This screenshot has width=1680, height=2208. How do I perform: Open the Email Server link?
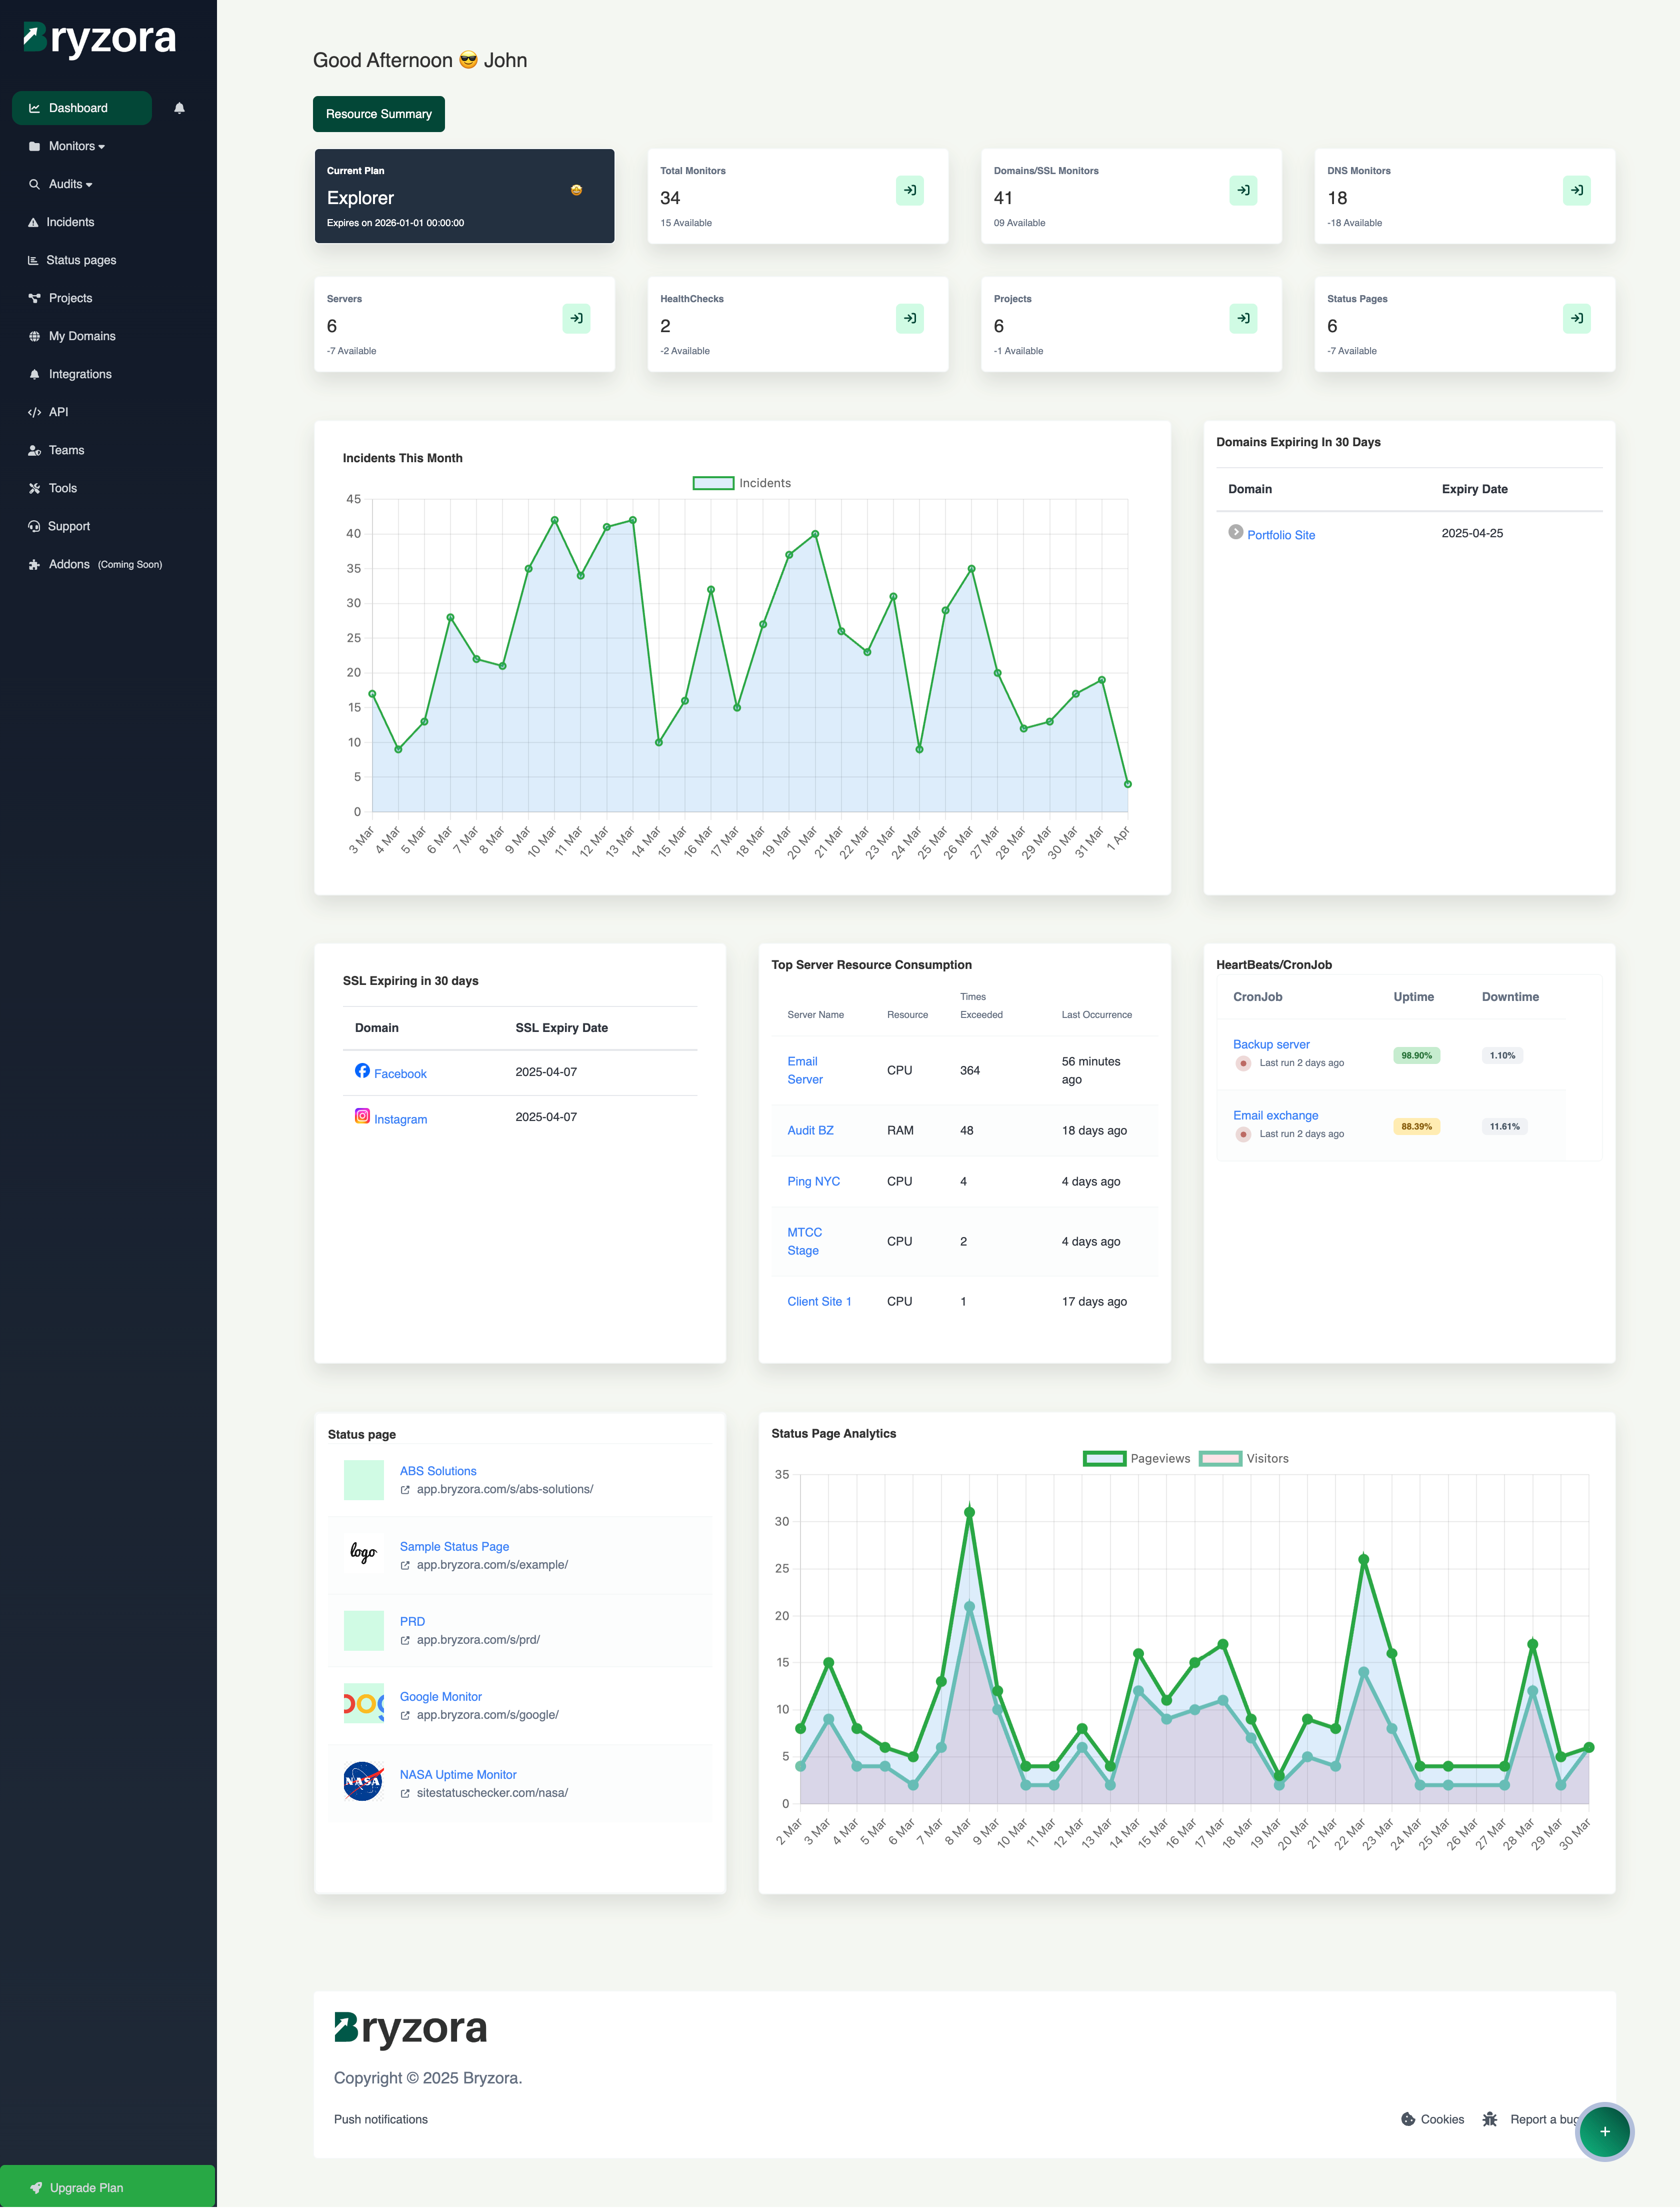[805, 1070]
